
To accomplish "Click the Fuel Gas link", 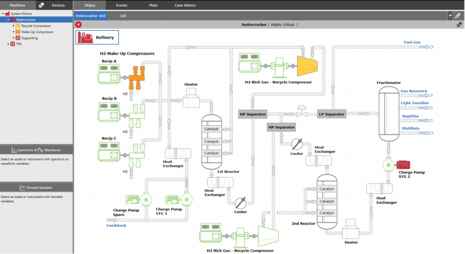I will 412,42.
